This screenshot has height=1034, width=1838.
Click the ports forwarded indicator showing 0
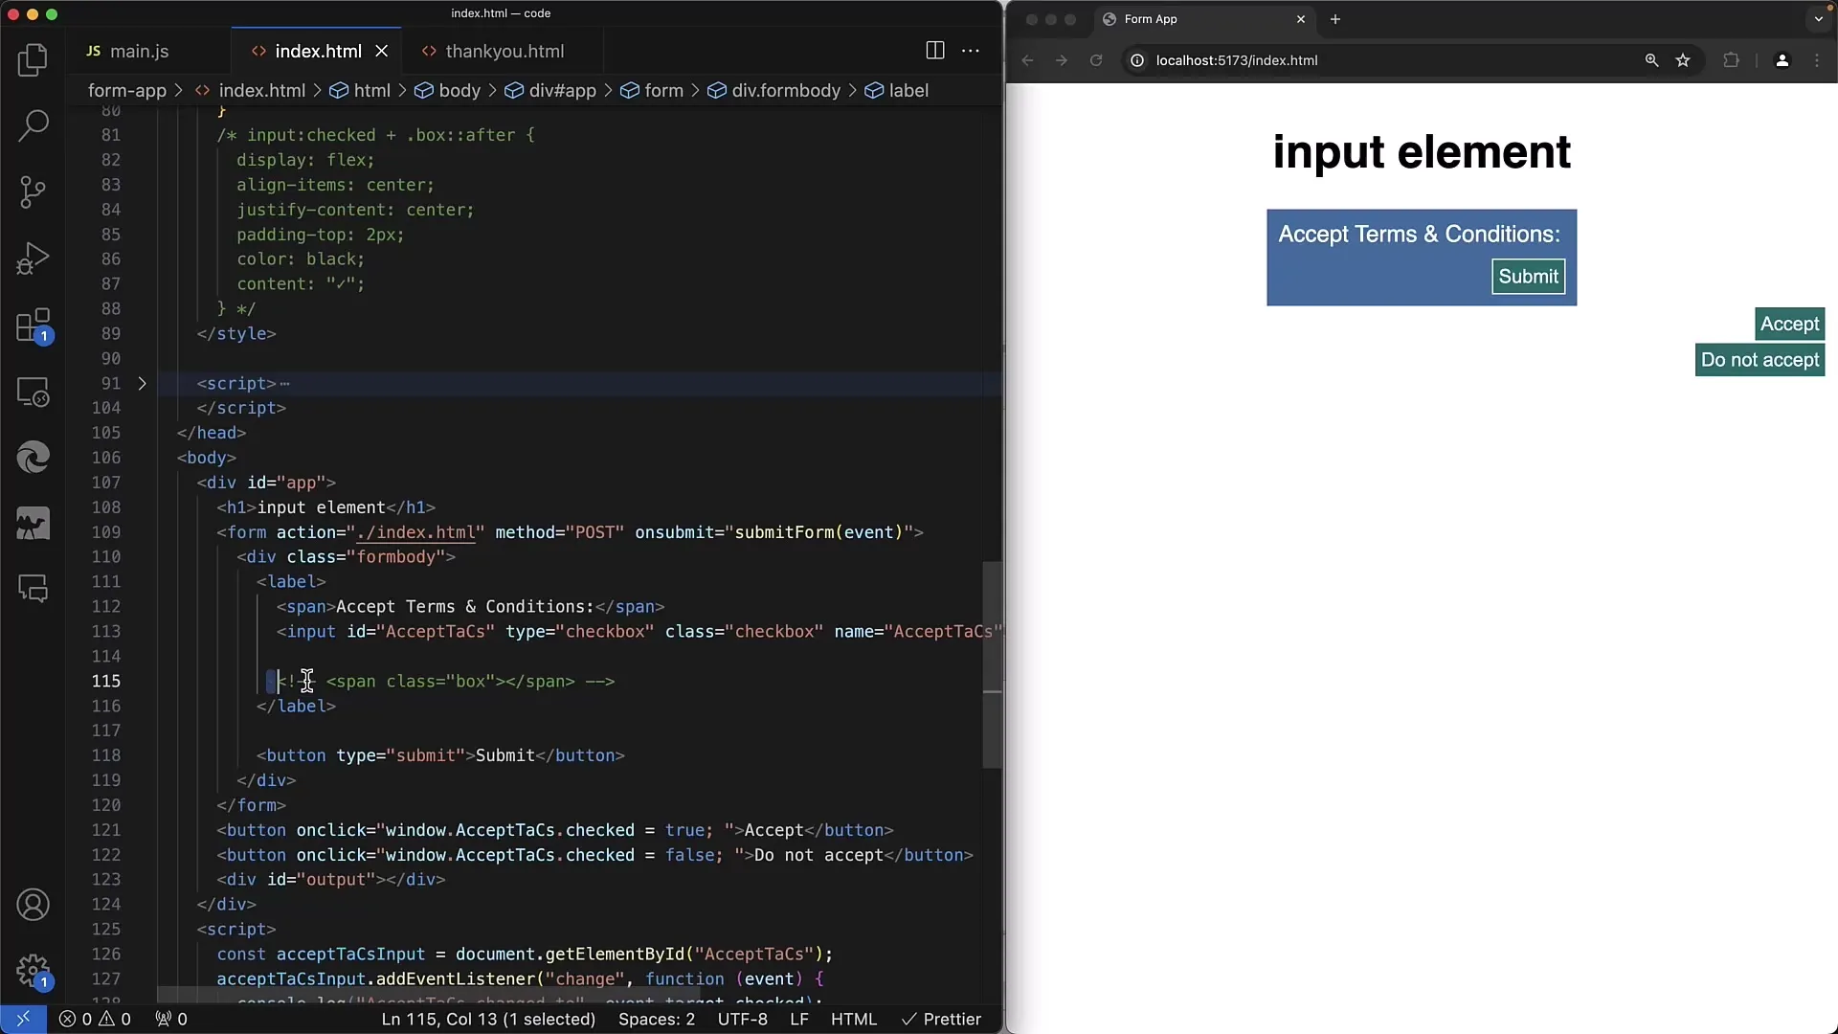click(x=171, y=1019)
